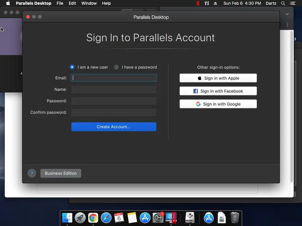Open the Help menu
This screenshot has width=302, height=226.
point(106,3)
